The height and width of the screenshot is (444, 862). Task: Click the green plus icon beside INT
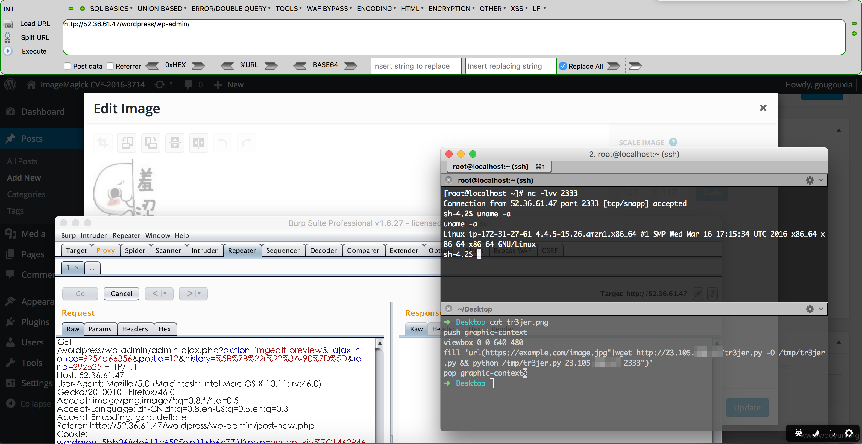point(82,9)
